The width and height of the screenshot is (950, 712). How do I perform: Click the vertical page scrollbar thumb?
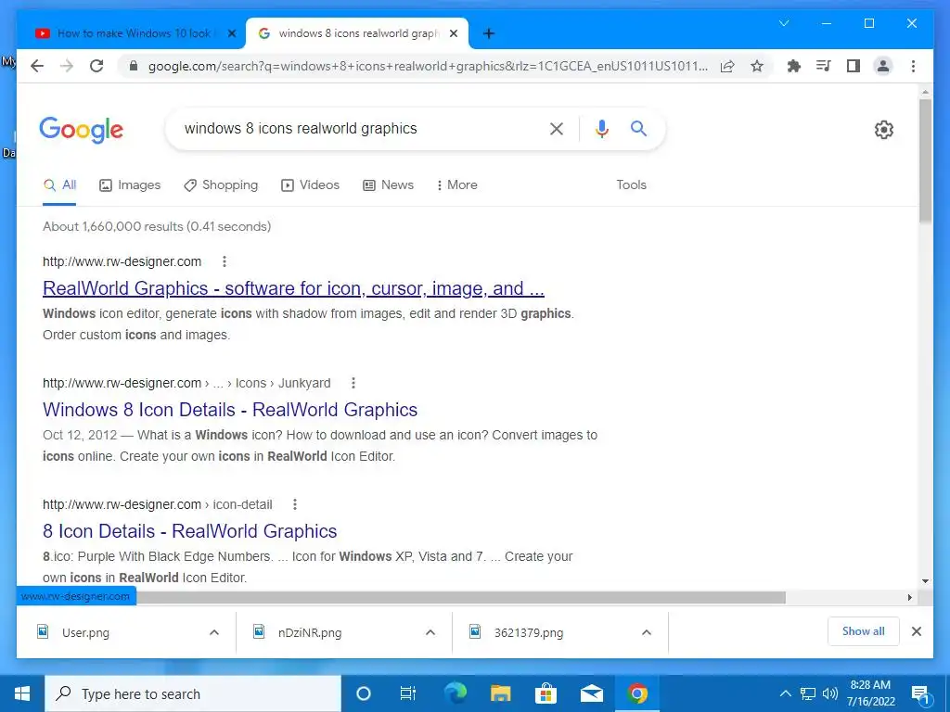pyautogui.click(x=925, y=160)
